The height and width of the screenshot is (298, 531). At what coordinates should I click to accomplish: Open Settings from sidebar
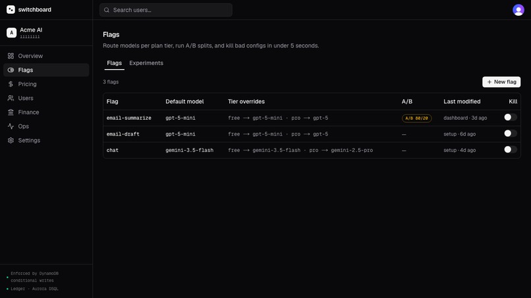click(46, 140)
